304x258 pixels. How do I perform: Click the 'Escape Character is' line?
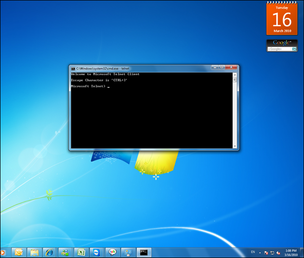99,80
